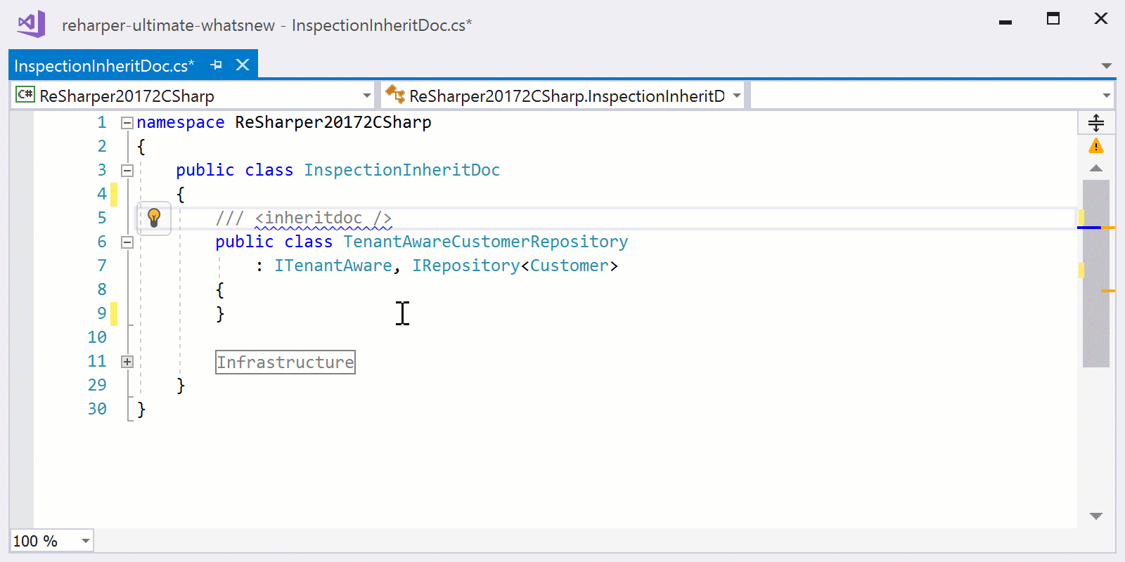
Task: Select the InspectionInheritDoc.cs document tab
Action: pyautogui.click(x=104, y=66)
